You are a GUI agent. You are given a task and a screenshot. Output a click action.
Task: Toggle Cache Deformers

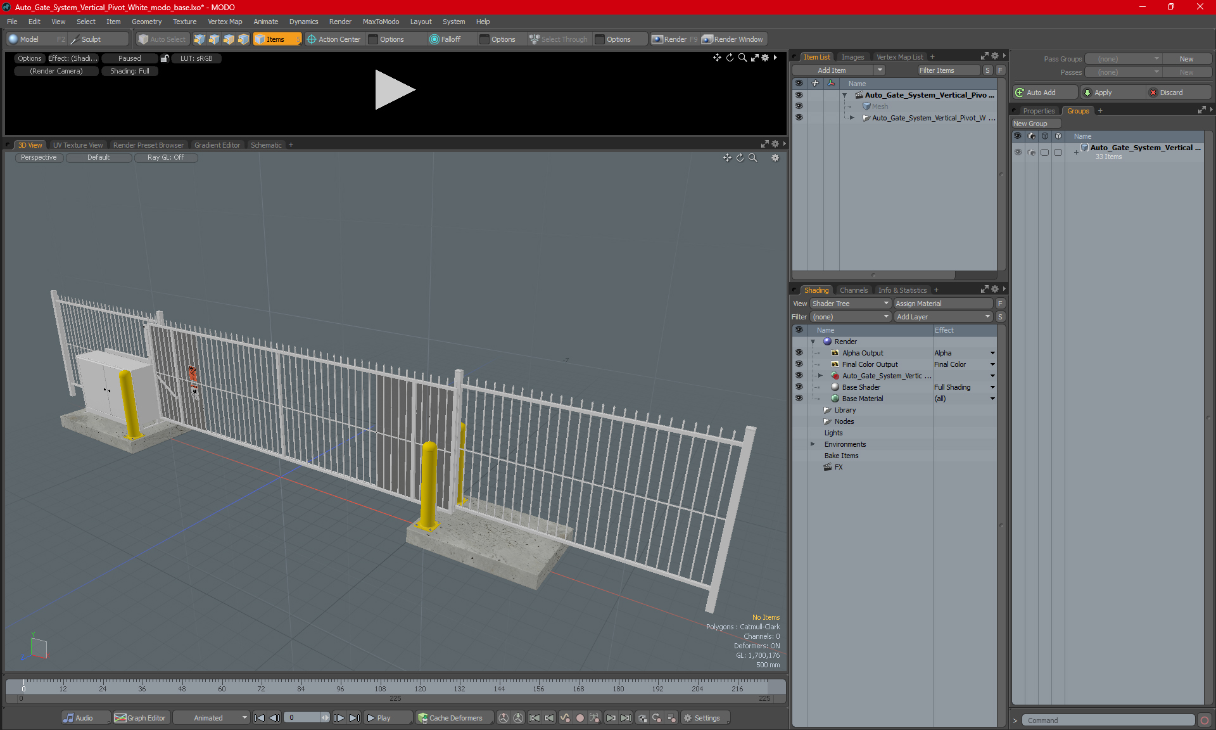(454, 718)
